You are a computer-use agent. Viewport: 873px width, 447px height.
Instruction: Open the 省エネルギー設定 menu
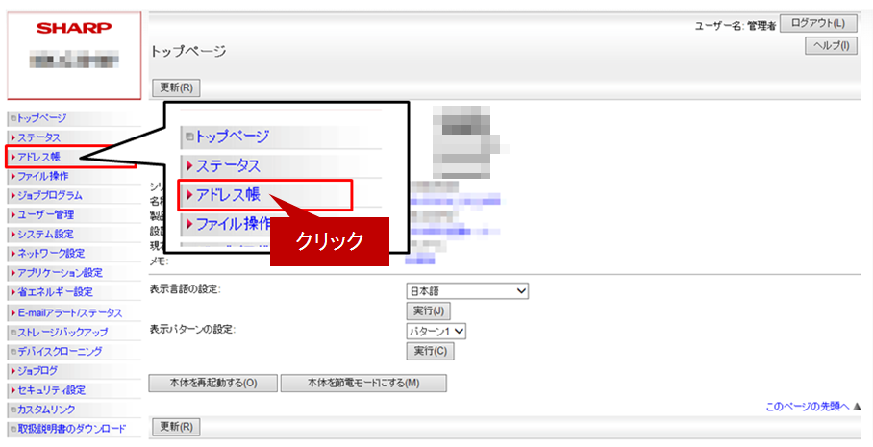pyautogui.click(x=55, y=291)
